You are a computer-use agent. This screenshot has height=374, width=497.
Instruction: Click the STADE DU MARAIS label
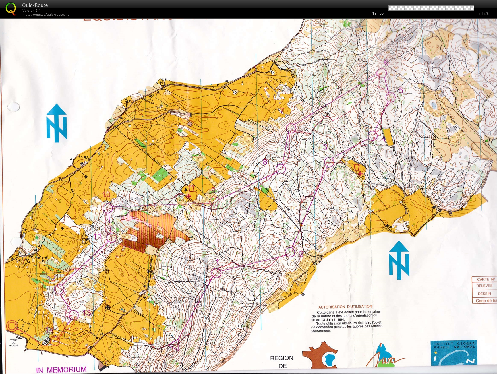(13, 343)
